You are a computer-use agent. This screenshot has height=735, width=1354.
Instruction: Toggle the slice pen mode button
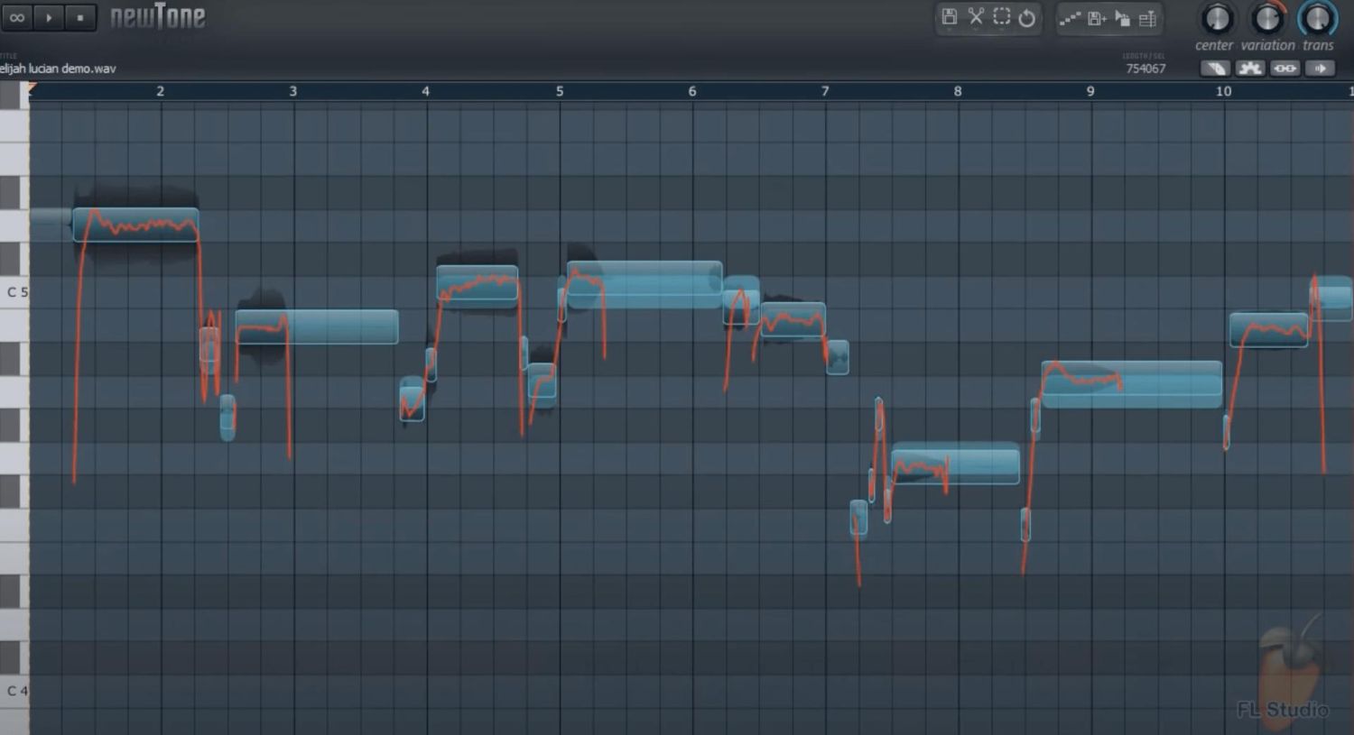pyautogui.click(x=1215, y=68)
